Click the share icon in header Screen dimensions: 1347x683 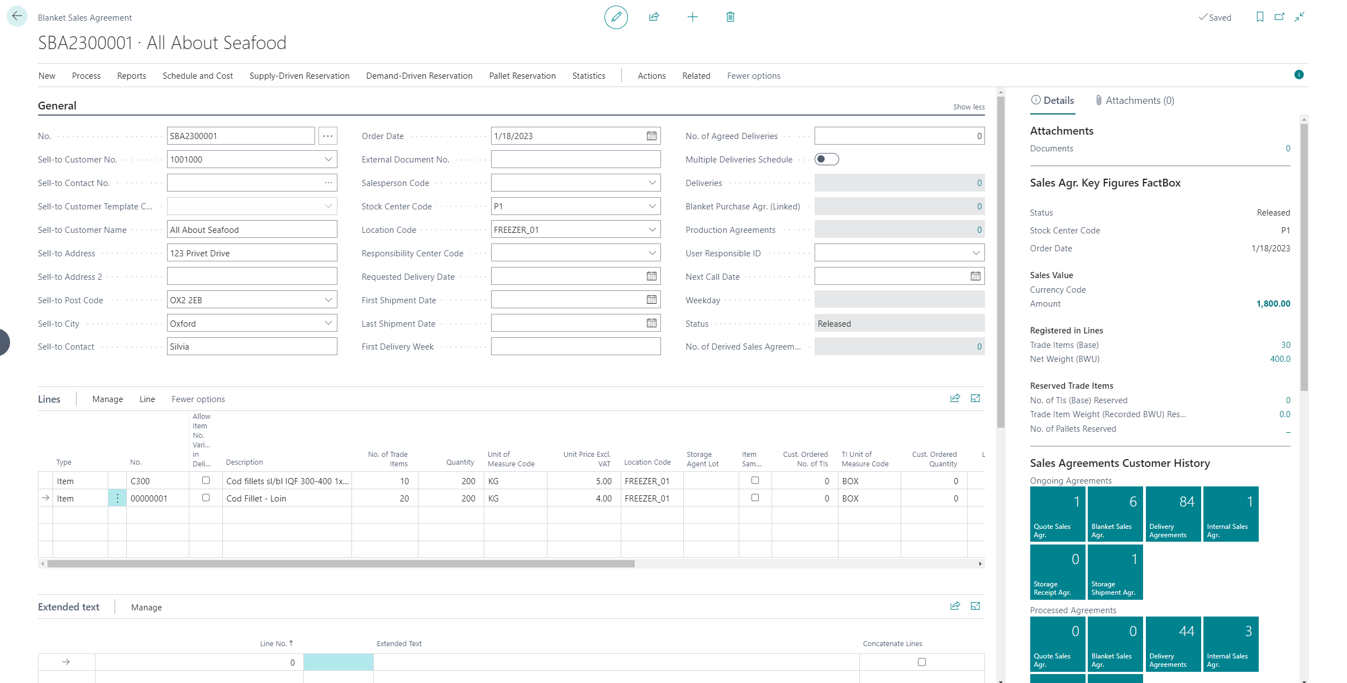tap(654, 17)
